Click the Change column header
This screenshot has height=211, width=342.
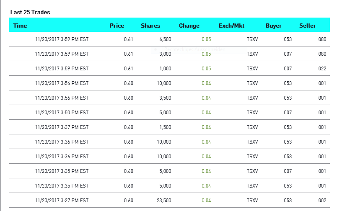coord(189,26)
